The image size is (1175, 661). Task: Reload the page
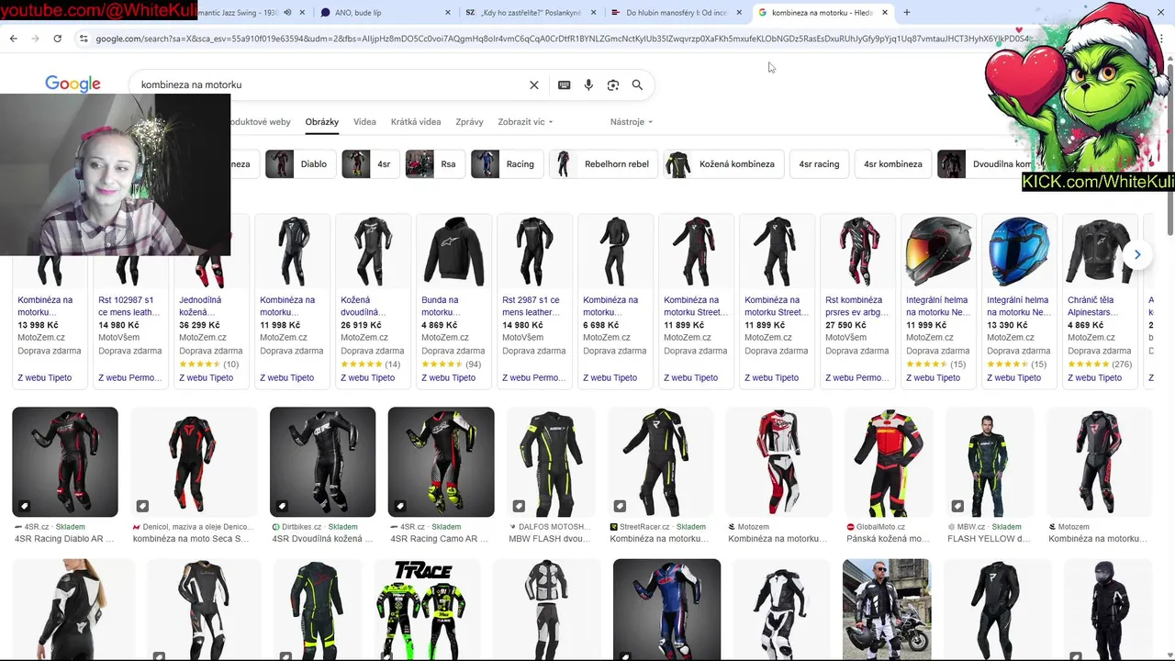(x=57, y=39)
